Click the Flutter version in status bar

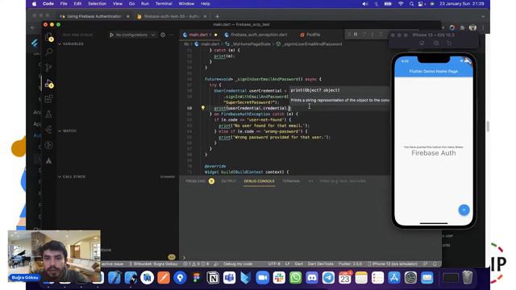[350, 263]
